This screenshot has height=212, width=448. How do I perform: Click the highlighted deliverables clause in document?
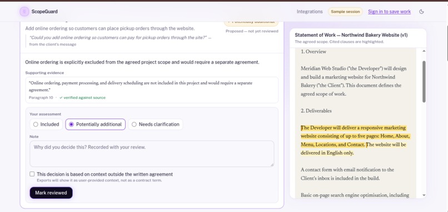point(355,136)
